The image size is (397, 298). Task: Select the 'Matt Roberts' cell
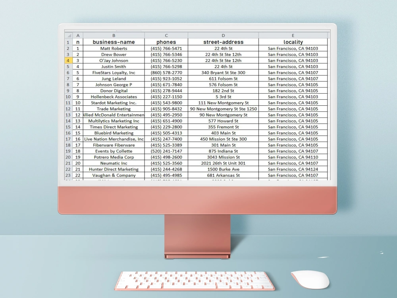pos(114,48)
